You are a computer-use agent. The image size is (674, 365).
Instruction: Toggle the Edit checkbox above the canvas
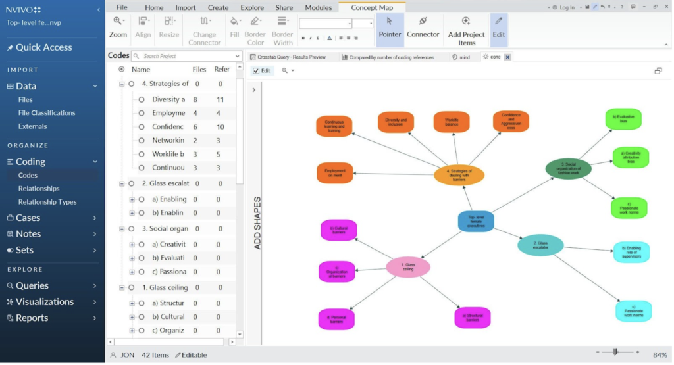[x=257, y=71]
